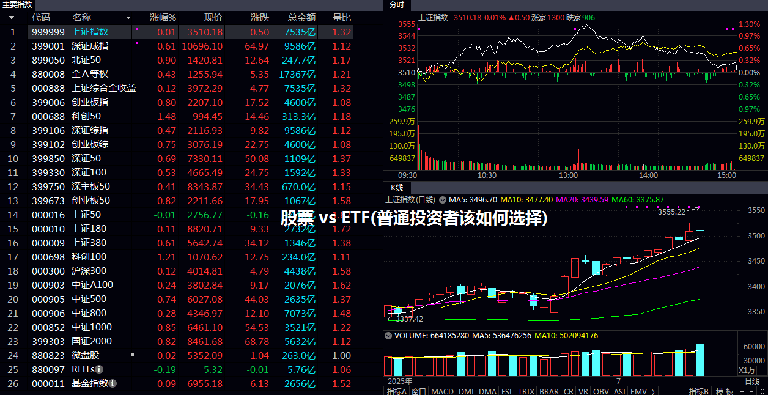The width and height of the screenshot is (768, 395).
Task: Select the K线 chart tab
Action: tap(397, 188)
